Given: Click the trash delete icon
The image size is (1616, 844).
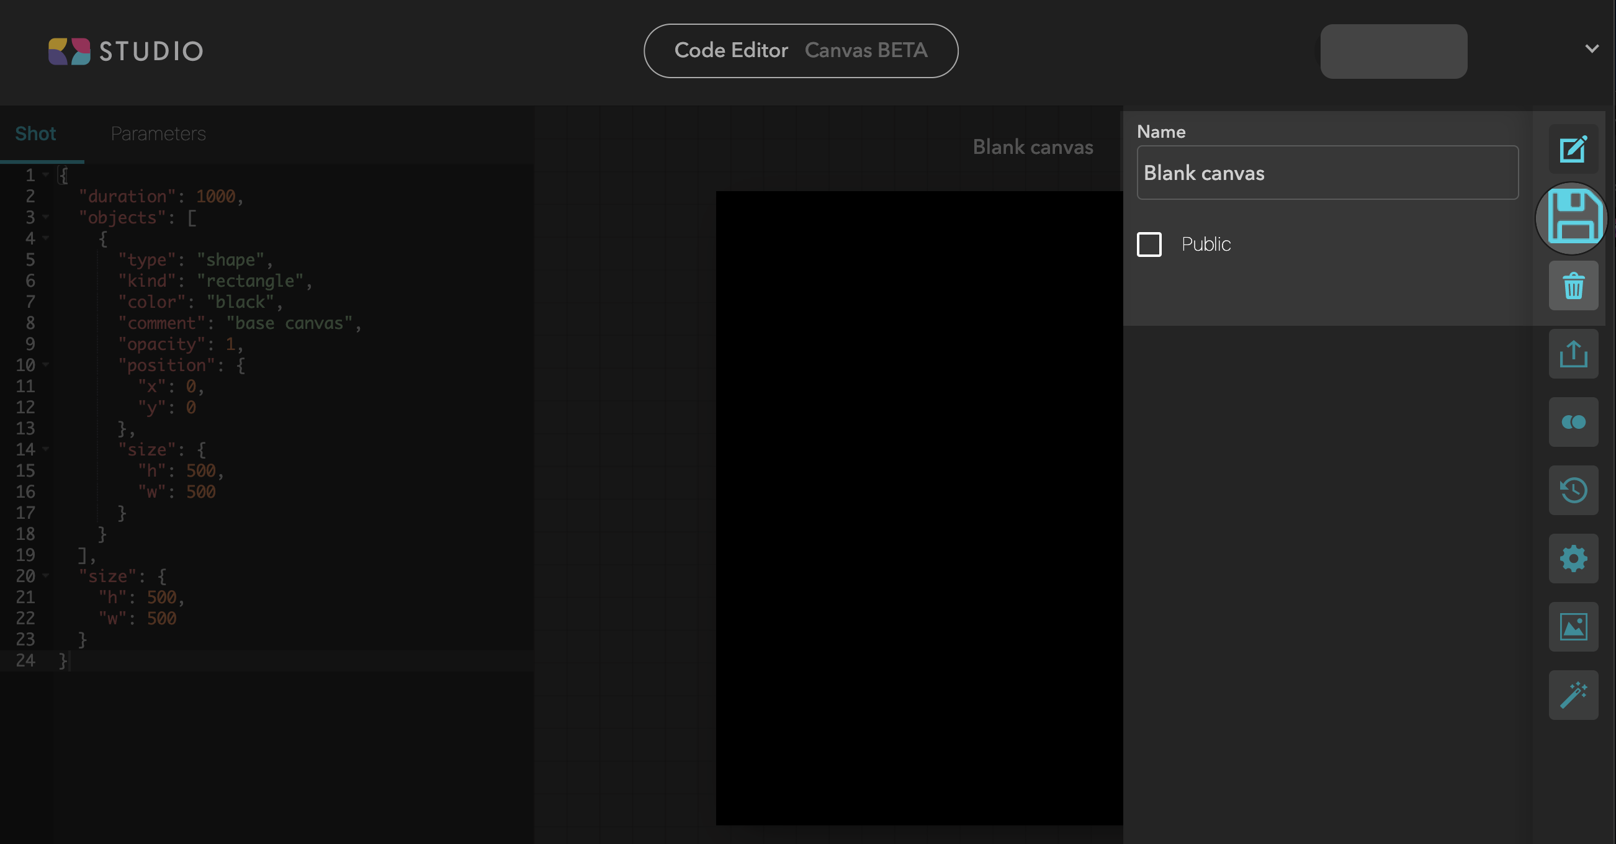Looking at the screenshot, I should [1573, 285].
